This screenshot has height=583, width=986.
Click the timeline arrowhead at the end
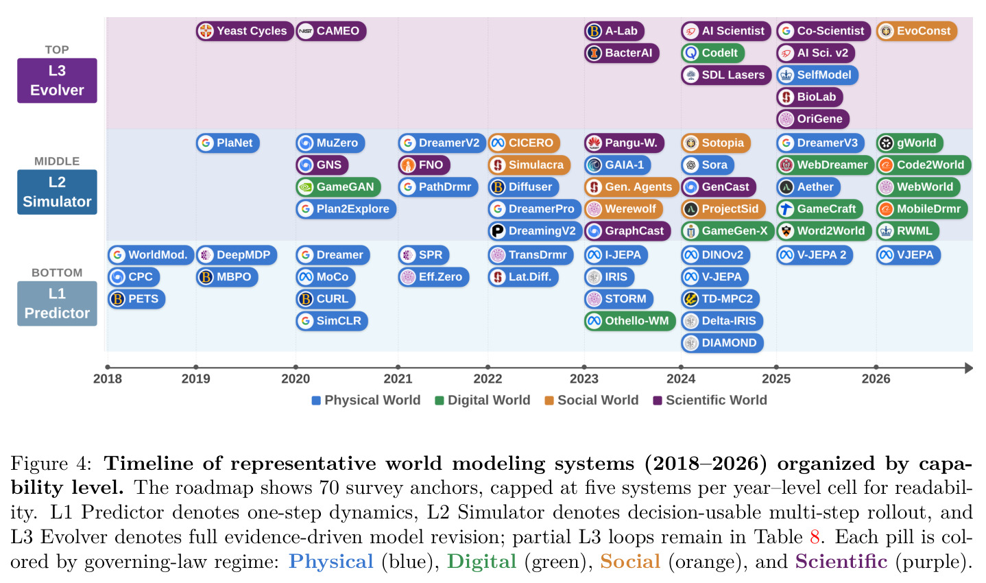click(x=968, y=368)
